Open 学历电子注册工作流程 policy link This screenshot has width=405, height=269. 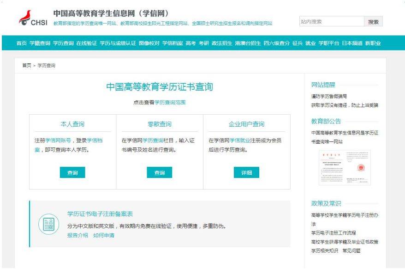tap(334, 233)
